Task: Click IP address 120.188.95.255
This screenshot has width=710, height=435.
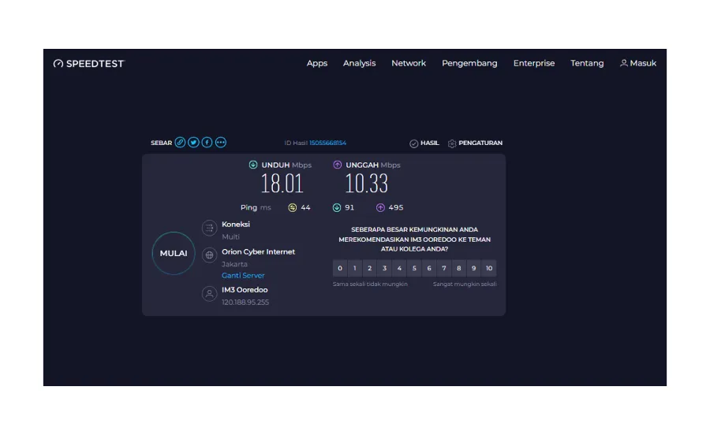Action: click(x=245, y=302)
